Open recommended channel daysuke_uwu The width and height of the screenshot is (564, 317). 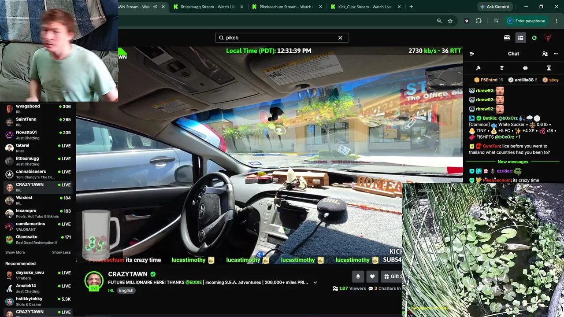pyautogui.click(x=38, y=275)
